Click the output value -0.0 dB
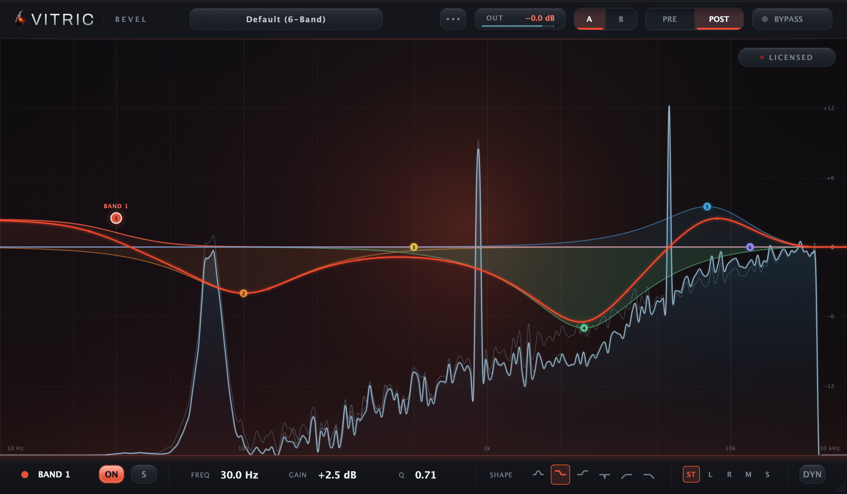The image size is (847, 494). pyautogui.click(x=540, y=18)
